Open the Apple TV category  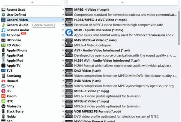coord(32,66)
